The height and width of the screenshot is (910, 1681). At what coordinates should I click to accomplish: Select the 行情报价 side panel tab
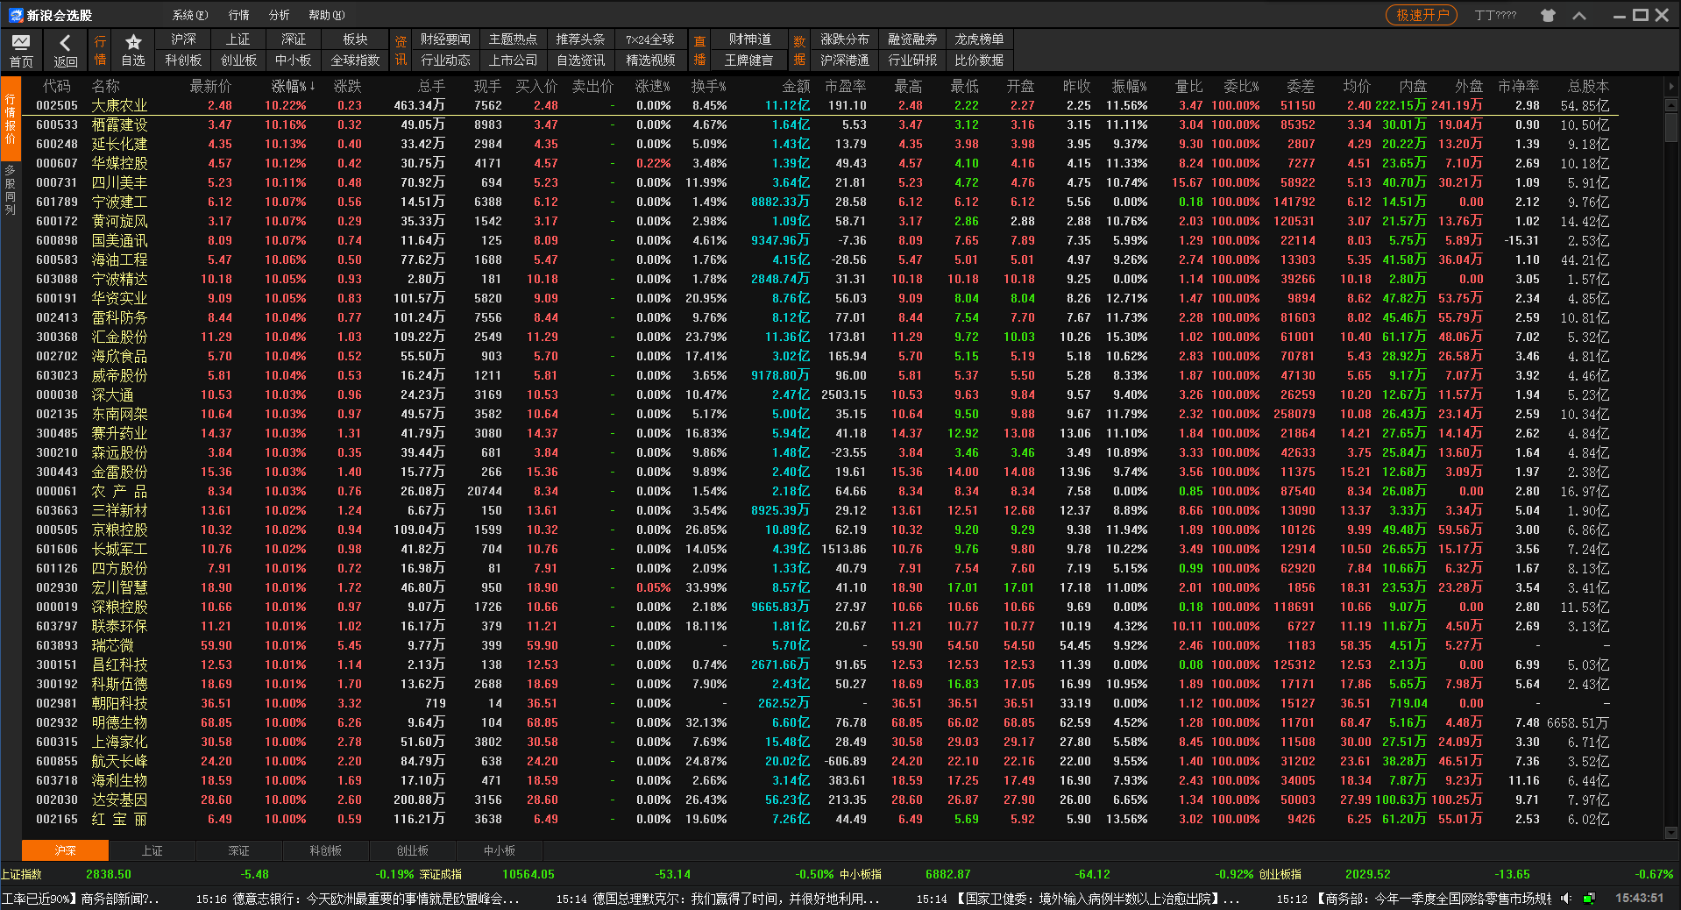point(11,118)
